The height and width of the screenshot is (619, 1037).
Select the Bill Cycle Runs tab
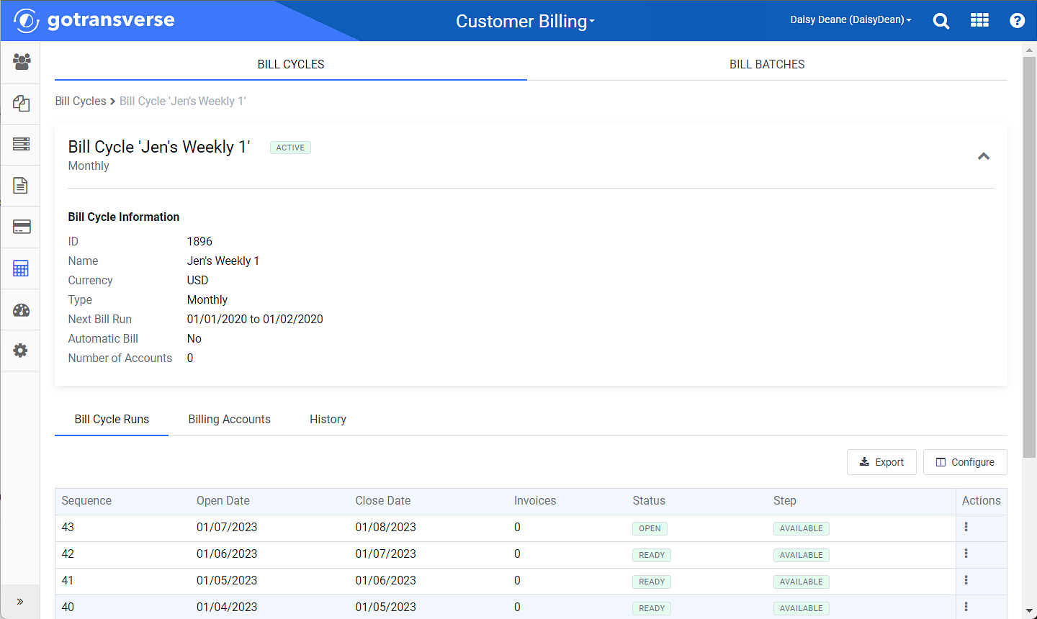(112, 420)
